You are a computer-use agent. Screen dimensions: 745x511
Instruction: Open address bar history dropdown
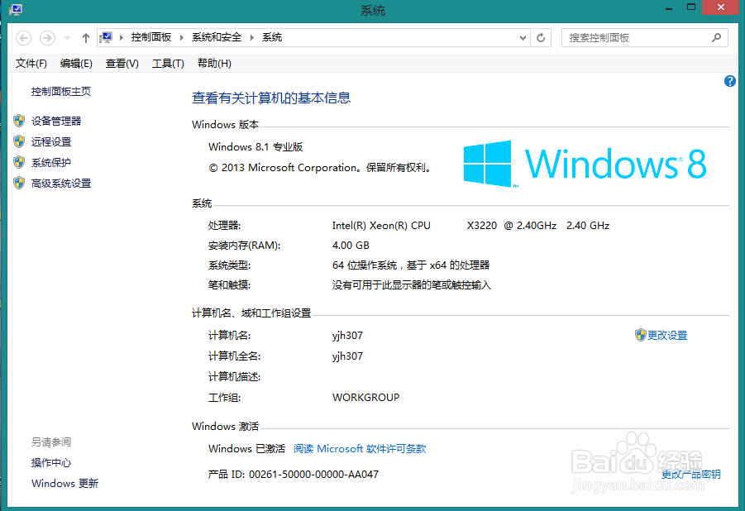(523, 37)
